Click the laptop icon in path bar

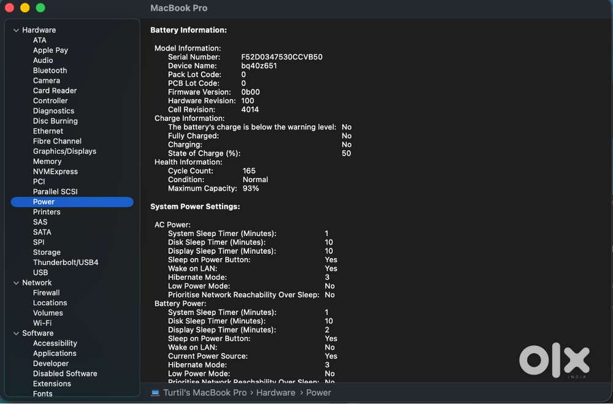click(155, 393)
